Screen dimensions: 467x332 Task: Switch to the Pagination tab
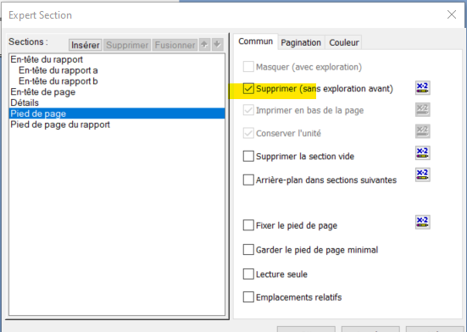(x=301, y=42)
